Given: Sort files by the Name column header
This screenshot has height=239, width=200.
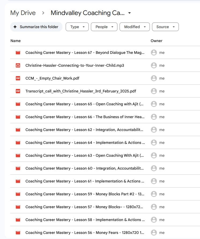Looking at the screenshot, I should tap(16, 41).
